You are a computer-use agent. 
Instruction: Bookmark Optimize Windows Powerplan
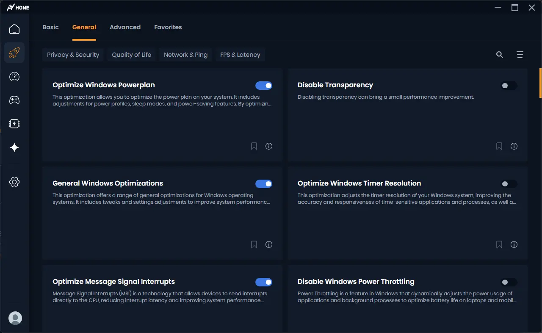pyautogui.click(x=254, y=146)
